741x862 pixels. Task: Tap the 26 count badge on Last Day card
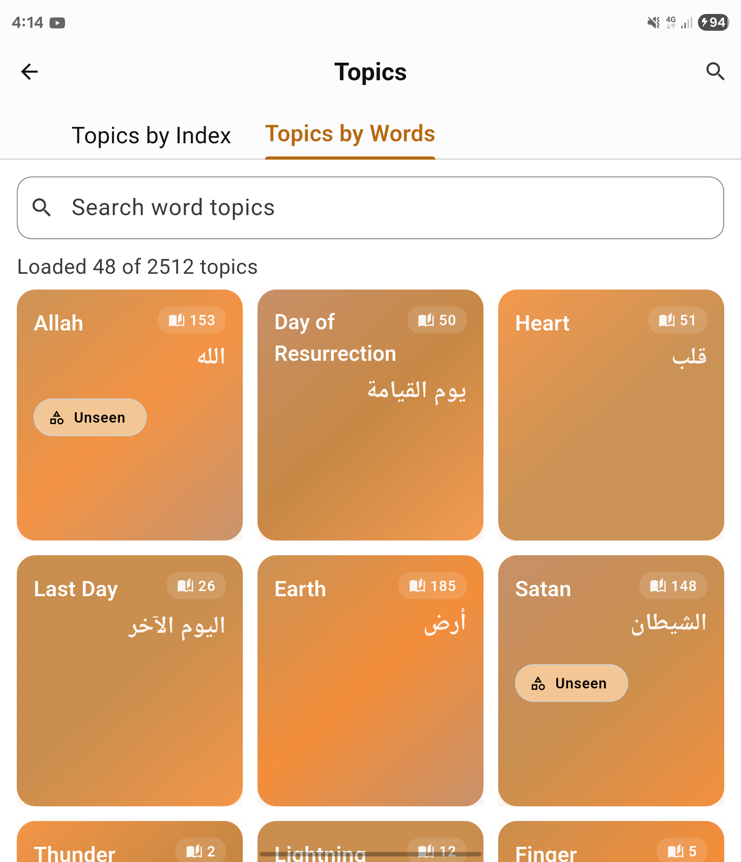(x=196, y=586)
